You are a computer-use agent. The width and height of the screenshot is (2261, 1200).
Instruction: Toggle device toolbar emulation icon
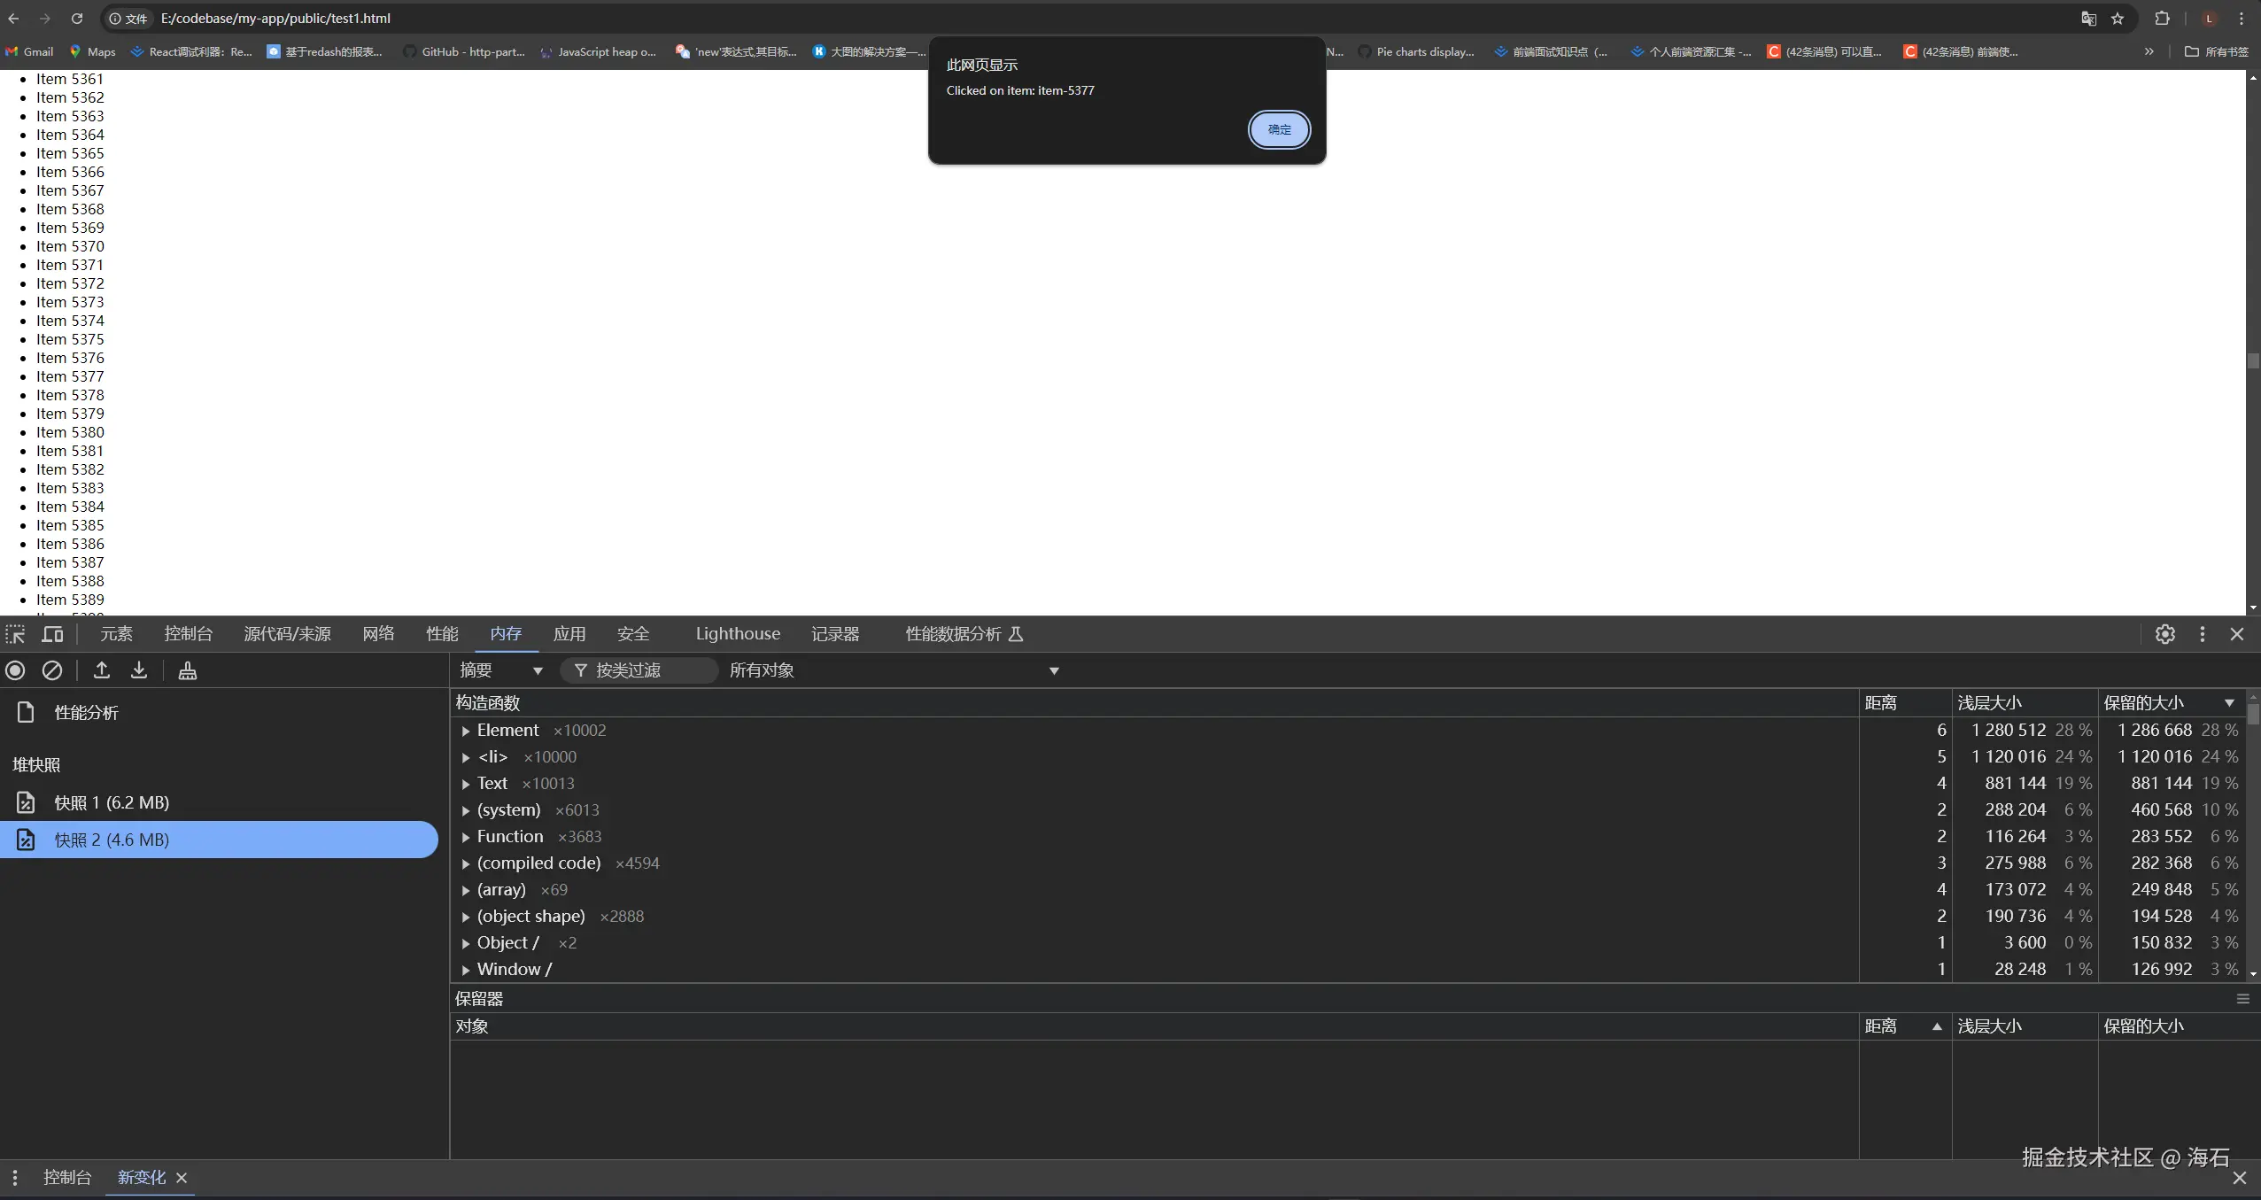pyautogui.click(x=53, y=634)
